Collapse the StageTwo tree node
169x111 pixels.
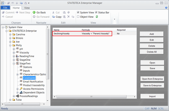coord(14,64)
